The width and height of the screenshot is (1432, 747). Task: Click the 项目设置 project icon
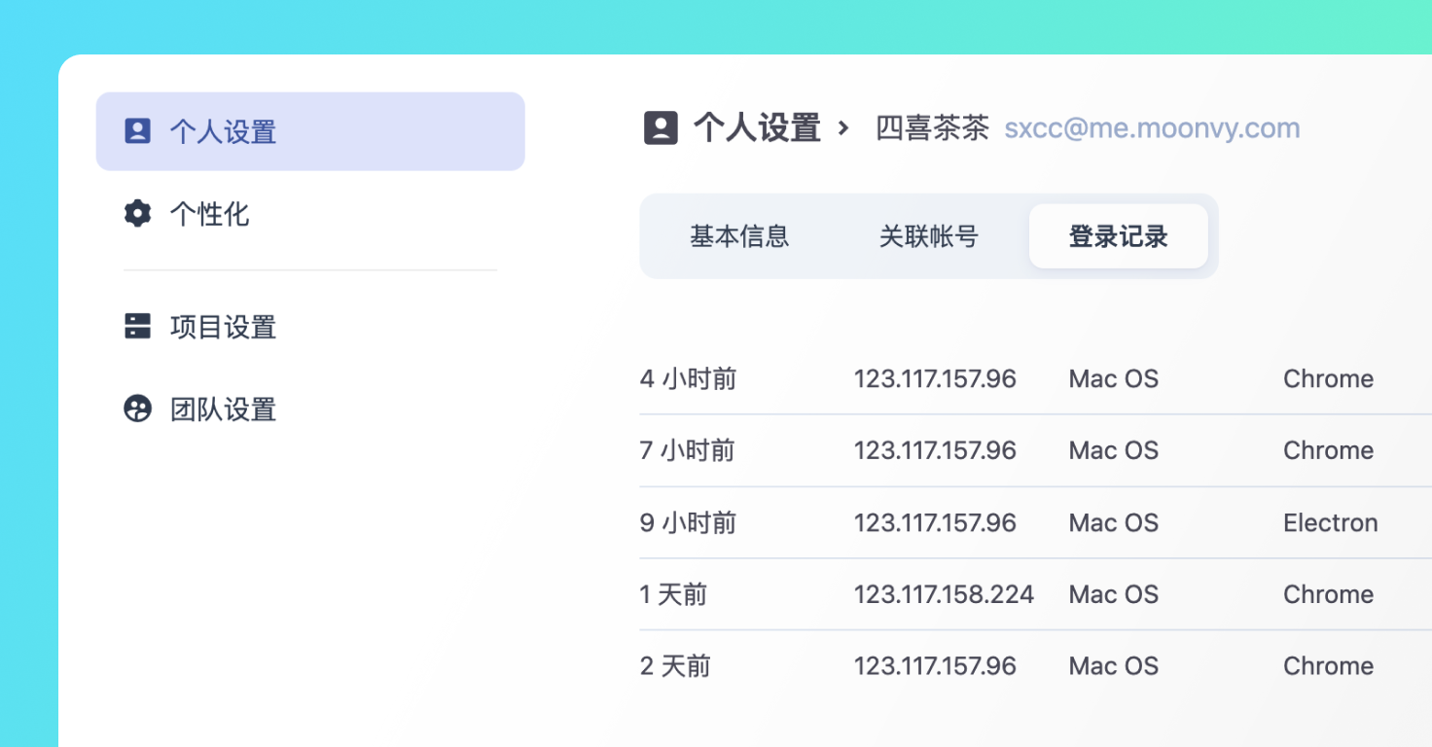tap(139, 327)
